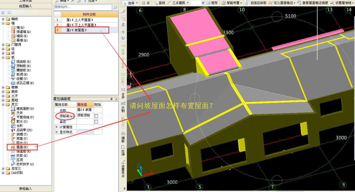Select 屋面(W) in the component tree

coord(21,147)
